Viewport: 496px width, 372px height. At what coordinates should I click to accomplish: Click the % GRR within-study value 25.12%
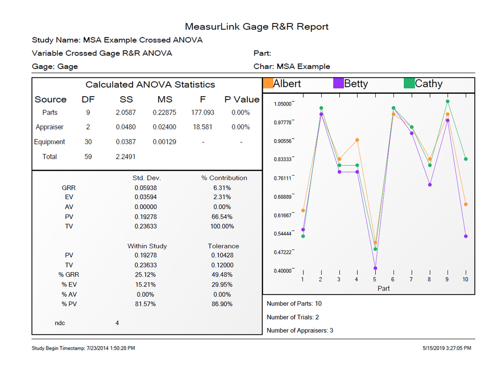145,275
